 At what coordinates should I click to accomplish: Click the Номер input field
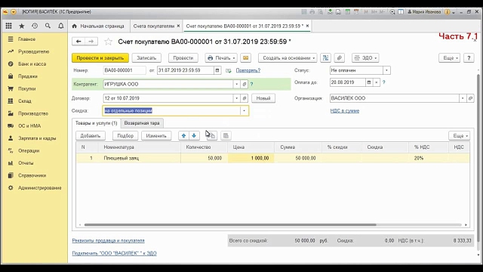tap(124, 70)
